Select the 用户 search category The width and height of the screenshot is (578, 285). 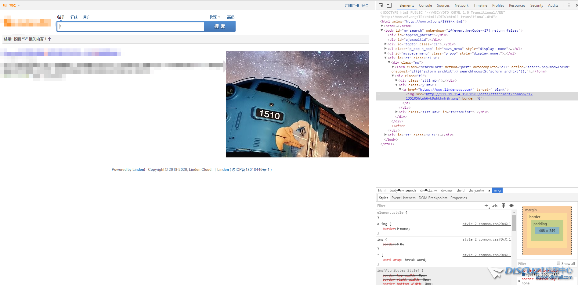tap(87, 17)
